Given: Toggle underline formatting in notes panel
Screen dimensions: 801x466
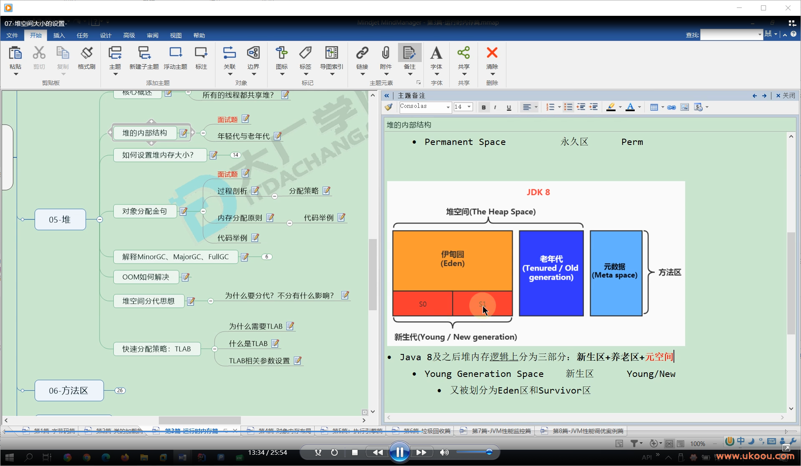Looking at the screenshot, I should pos(509,107).
